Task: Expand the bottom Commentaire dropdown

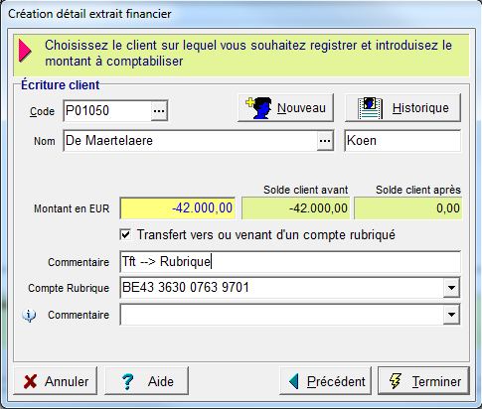Action: click(x=451, y=315)
